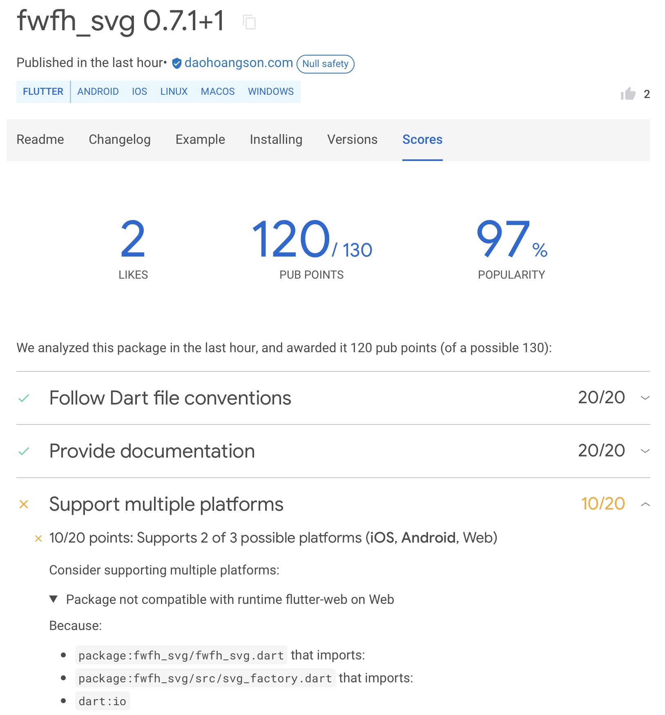Click the verified publisher shield icon
665x715 pixels.
click(x=176, y=63)
